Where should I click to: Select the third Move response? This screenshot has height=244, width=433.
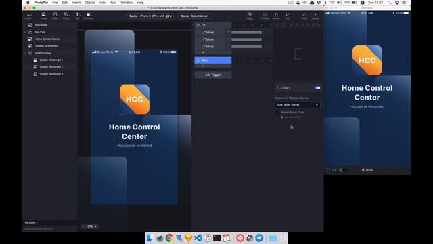214,47
